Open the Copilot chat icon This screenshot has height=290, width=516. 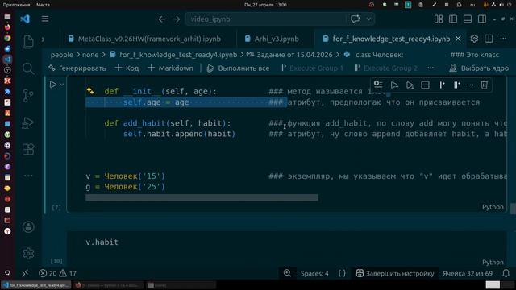coord(355,19)
